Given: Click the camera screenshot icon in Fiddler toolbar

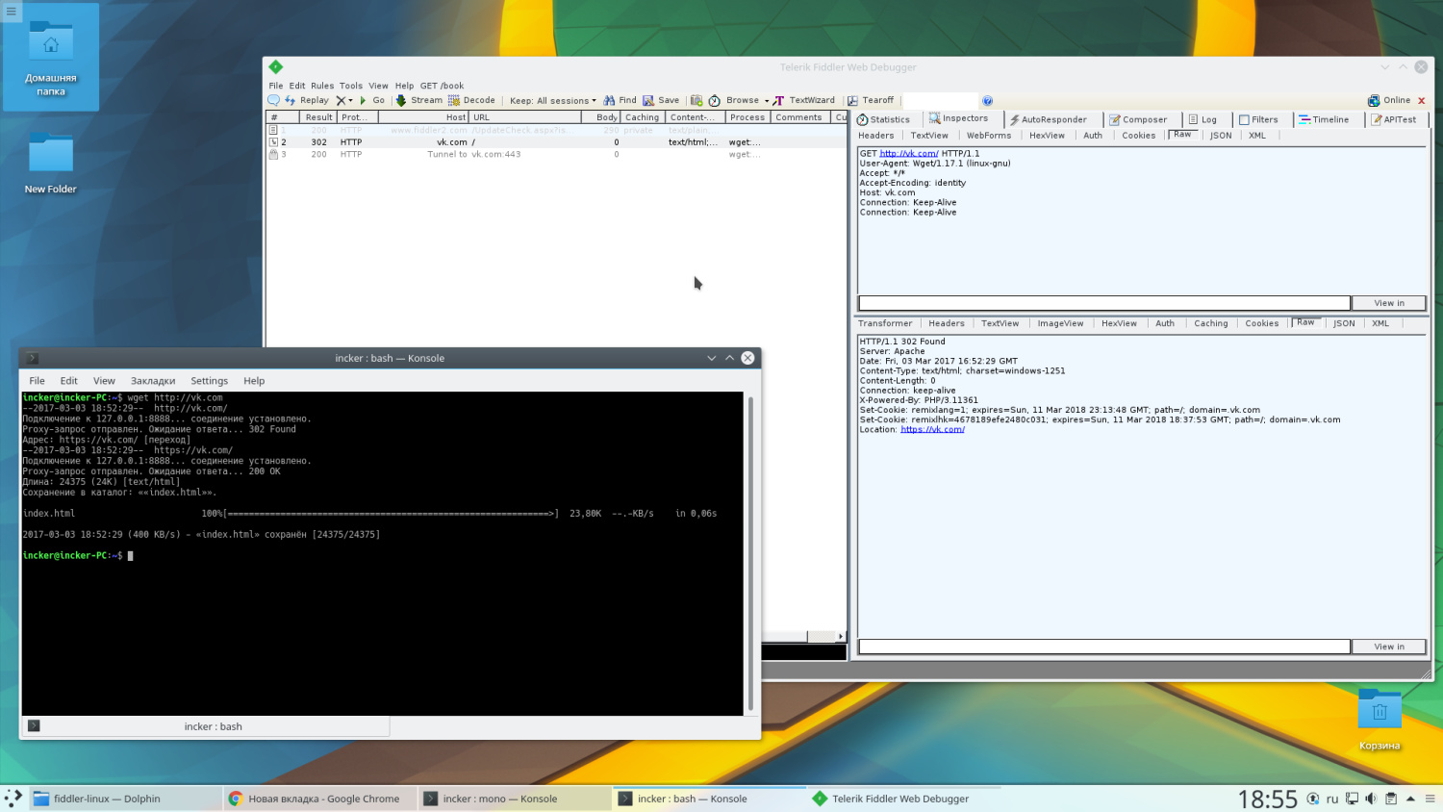Looking at the screenshot, I should (696, 100).
